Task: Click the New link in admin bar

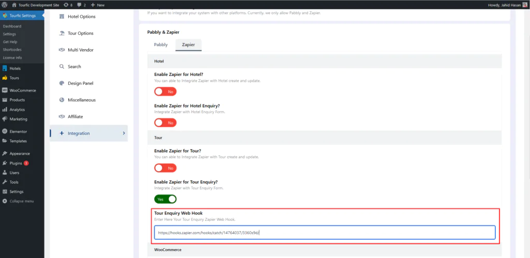Action: (101, 5)
